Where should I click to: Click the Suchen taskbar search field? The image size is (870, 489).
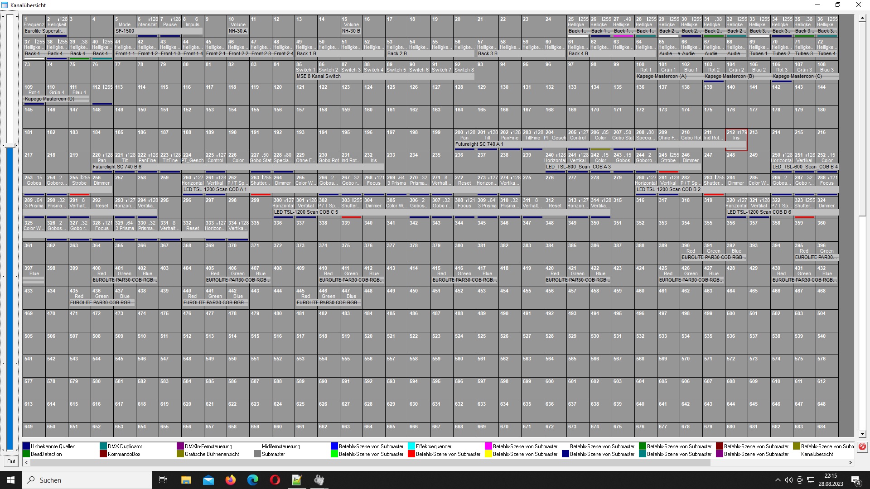pos(87,480)
